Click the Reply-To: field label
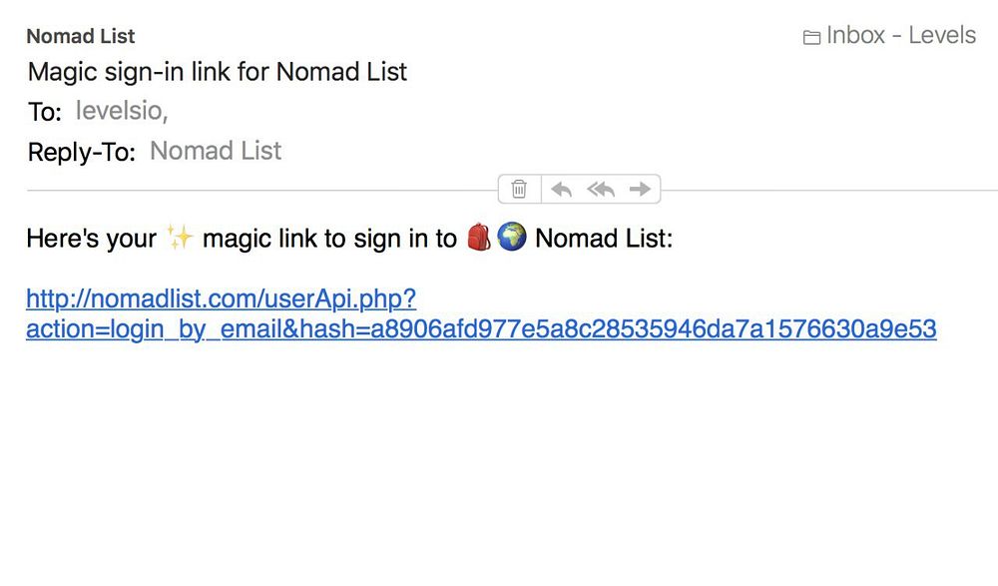The image size is (998, 586). [81, 152]
